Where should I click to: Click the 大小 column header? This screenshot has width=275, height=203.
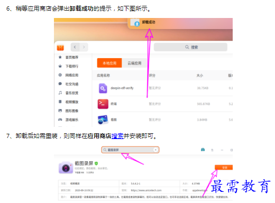click(200, 76)
